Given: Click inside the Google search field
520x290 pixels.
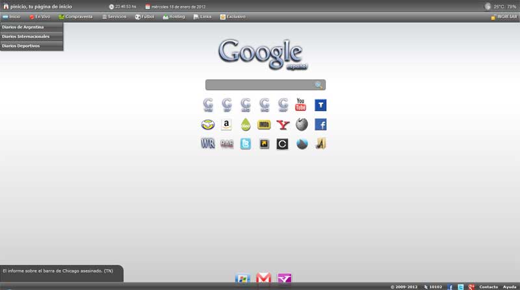Looking at the screenshot, I should pos(260,85).
